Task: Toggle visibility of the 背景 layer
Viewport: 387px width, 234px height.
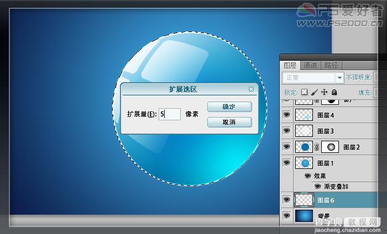Action: click(286, 216)
